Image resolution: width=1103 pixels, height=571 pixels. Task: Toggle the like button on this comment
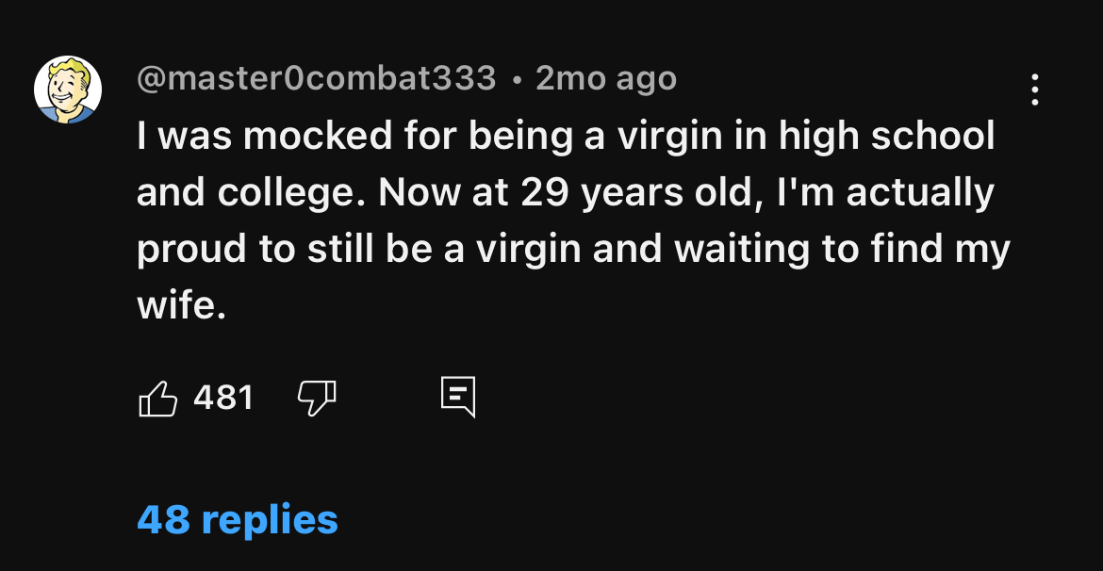pos(158,399)
